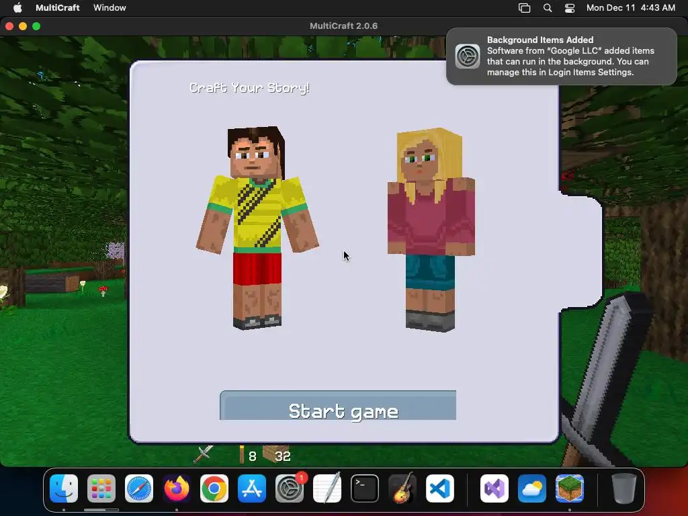Click the Spotlight search icon in menu bar

point(548,8)
